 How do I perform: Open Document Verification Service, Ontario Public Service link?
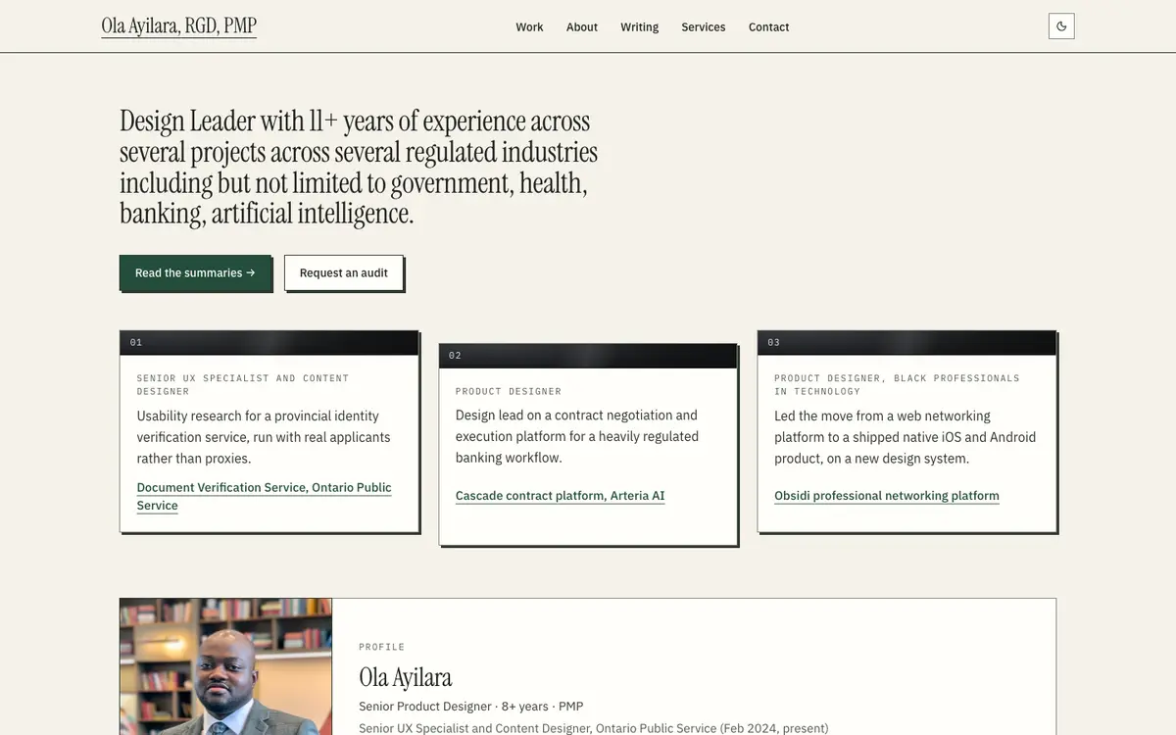[264, 496]
